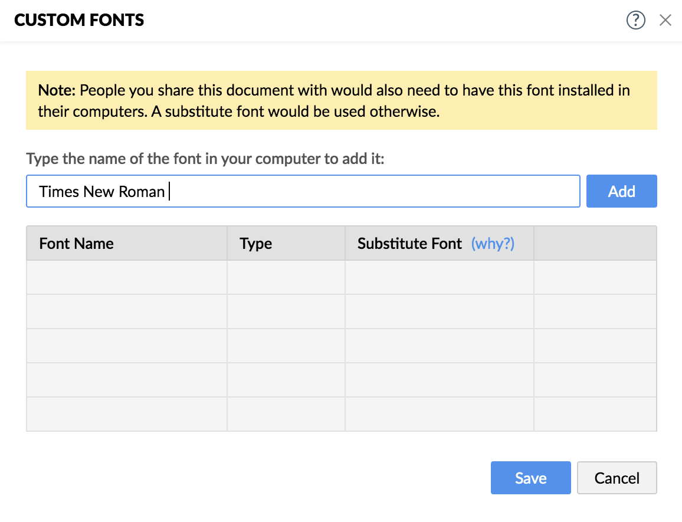
Task: Click second row's Type cell
Action: coord(286,311)
